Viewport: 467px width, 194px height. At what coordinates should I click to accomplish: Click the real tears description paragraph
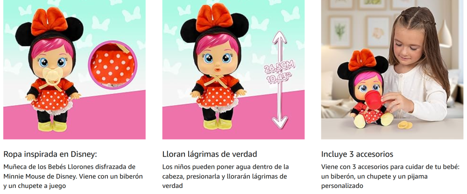(x=226, y=176)
